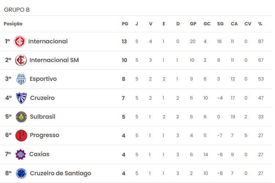The height and width of the screenshot is (183, 275).
Task: Open the Internacional team name link
Action: (x=48, y=42)
